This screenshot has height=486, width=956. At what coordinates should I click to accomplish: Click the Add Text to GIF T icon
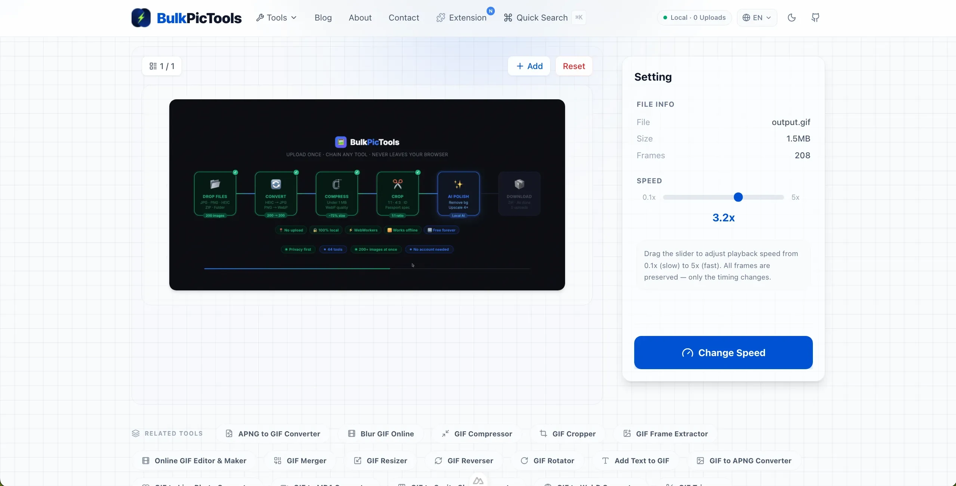(x=605, y=460)
